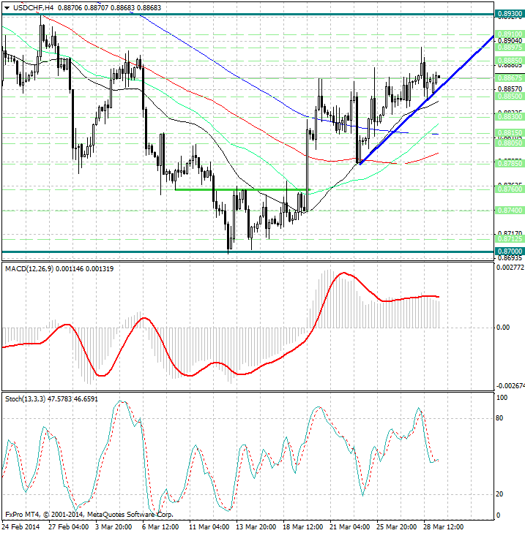Click the 0.88850 price level label
525x533 pixels.
510,60
